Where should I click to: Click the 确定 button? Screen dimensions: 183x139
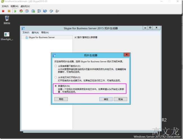[x=106, y=99]
